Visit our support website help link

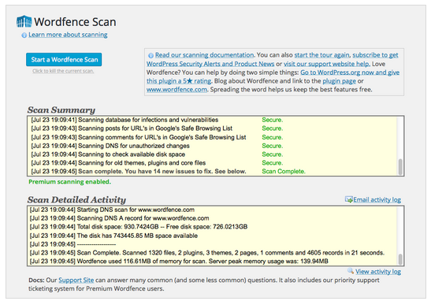click(327, 64)
